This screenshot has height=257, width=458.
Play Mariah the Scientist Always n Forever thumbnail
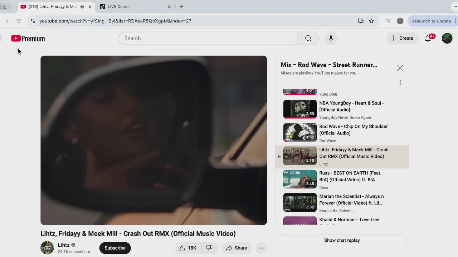point(300,202)
